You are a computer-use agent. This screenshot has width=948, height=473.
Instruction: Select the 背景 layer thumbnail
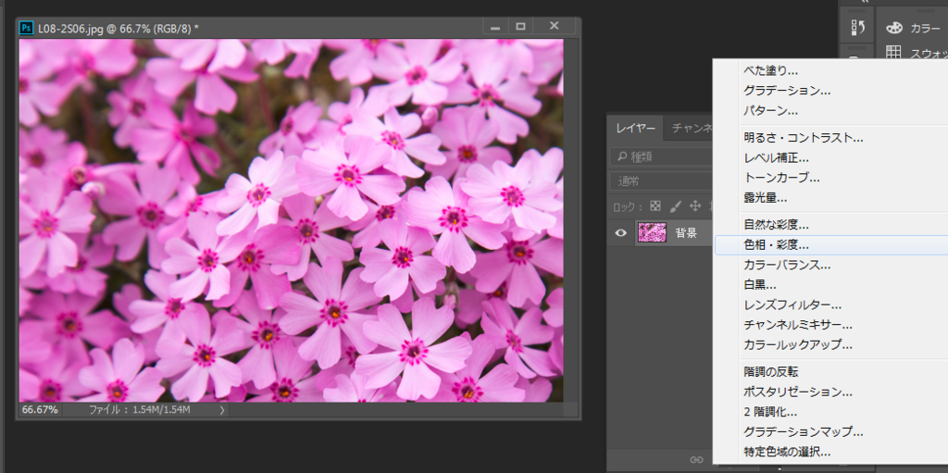653,233
